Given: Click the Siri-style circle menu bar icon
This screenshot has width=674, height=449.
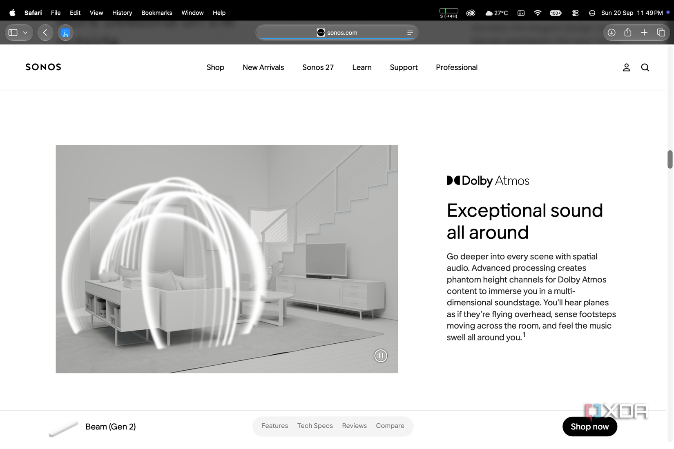Looking at the screenshot, I should pyautogui.click(x=592, y=13).
